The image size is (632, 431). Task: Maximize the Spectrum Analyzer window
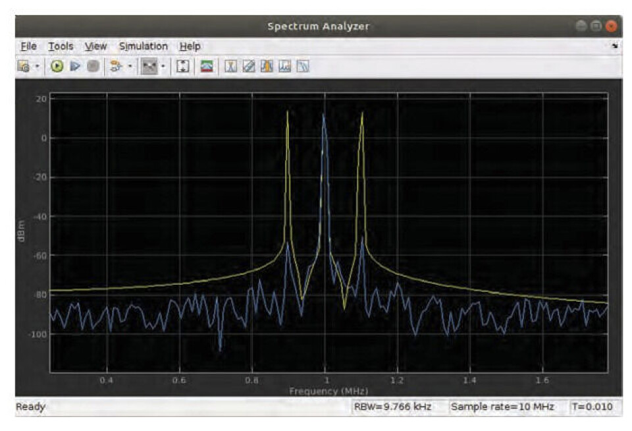tap(596, 26)
